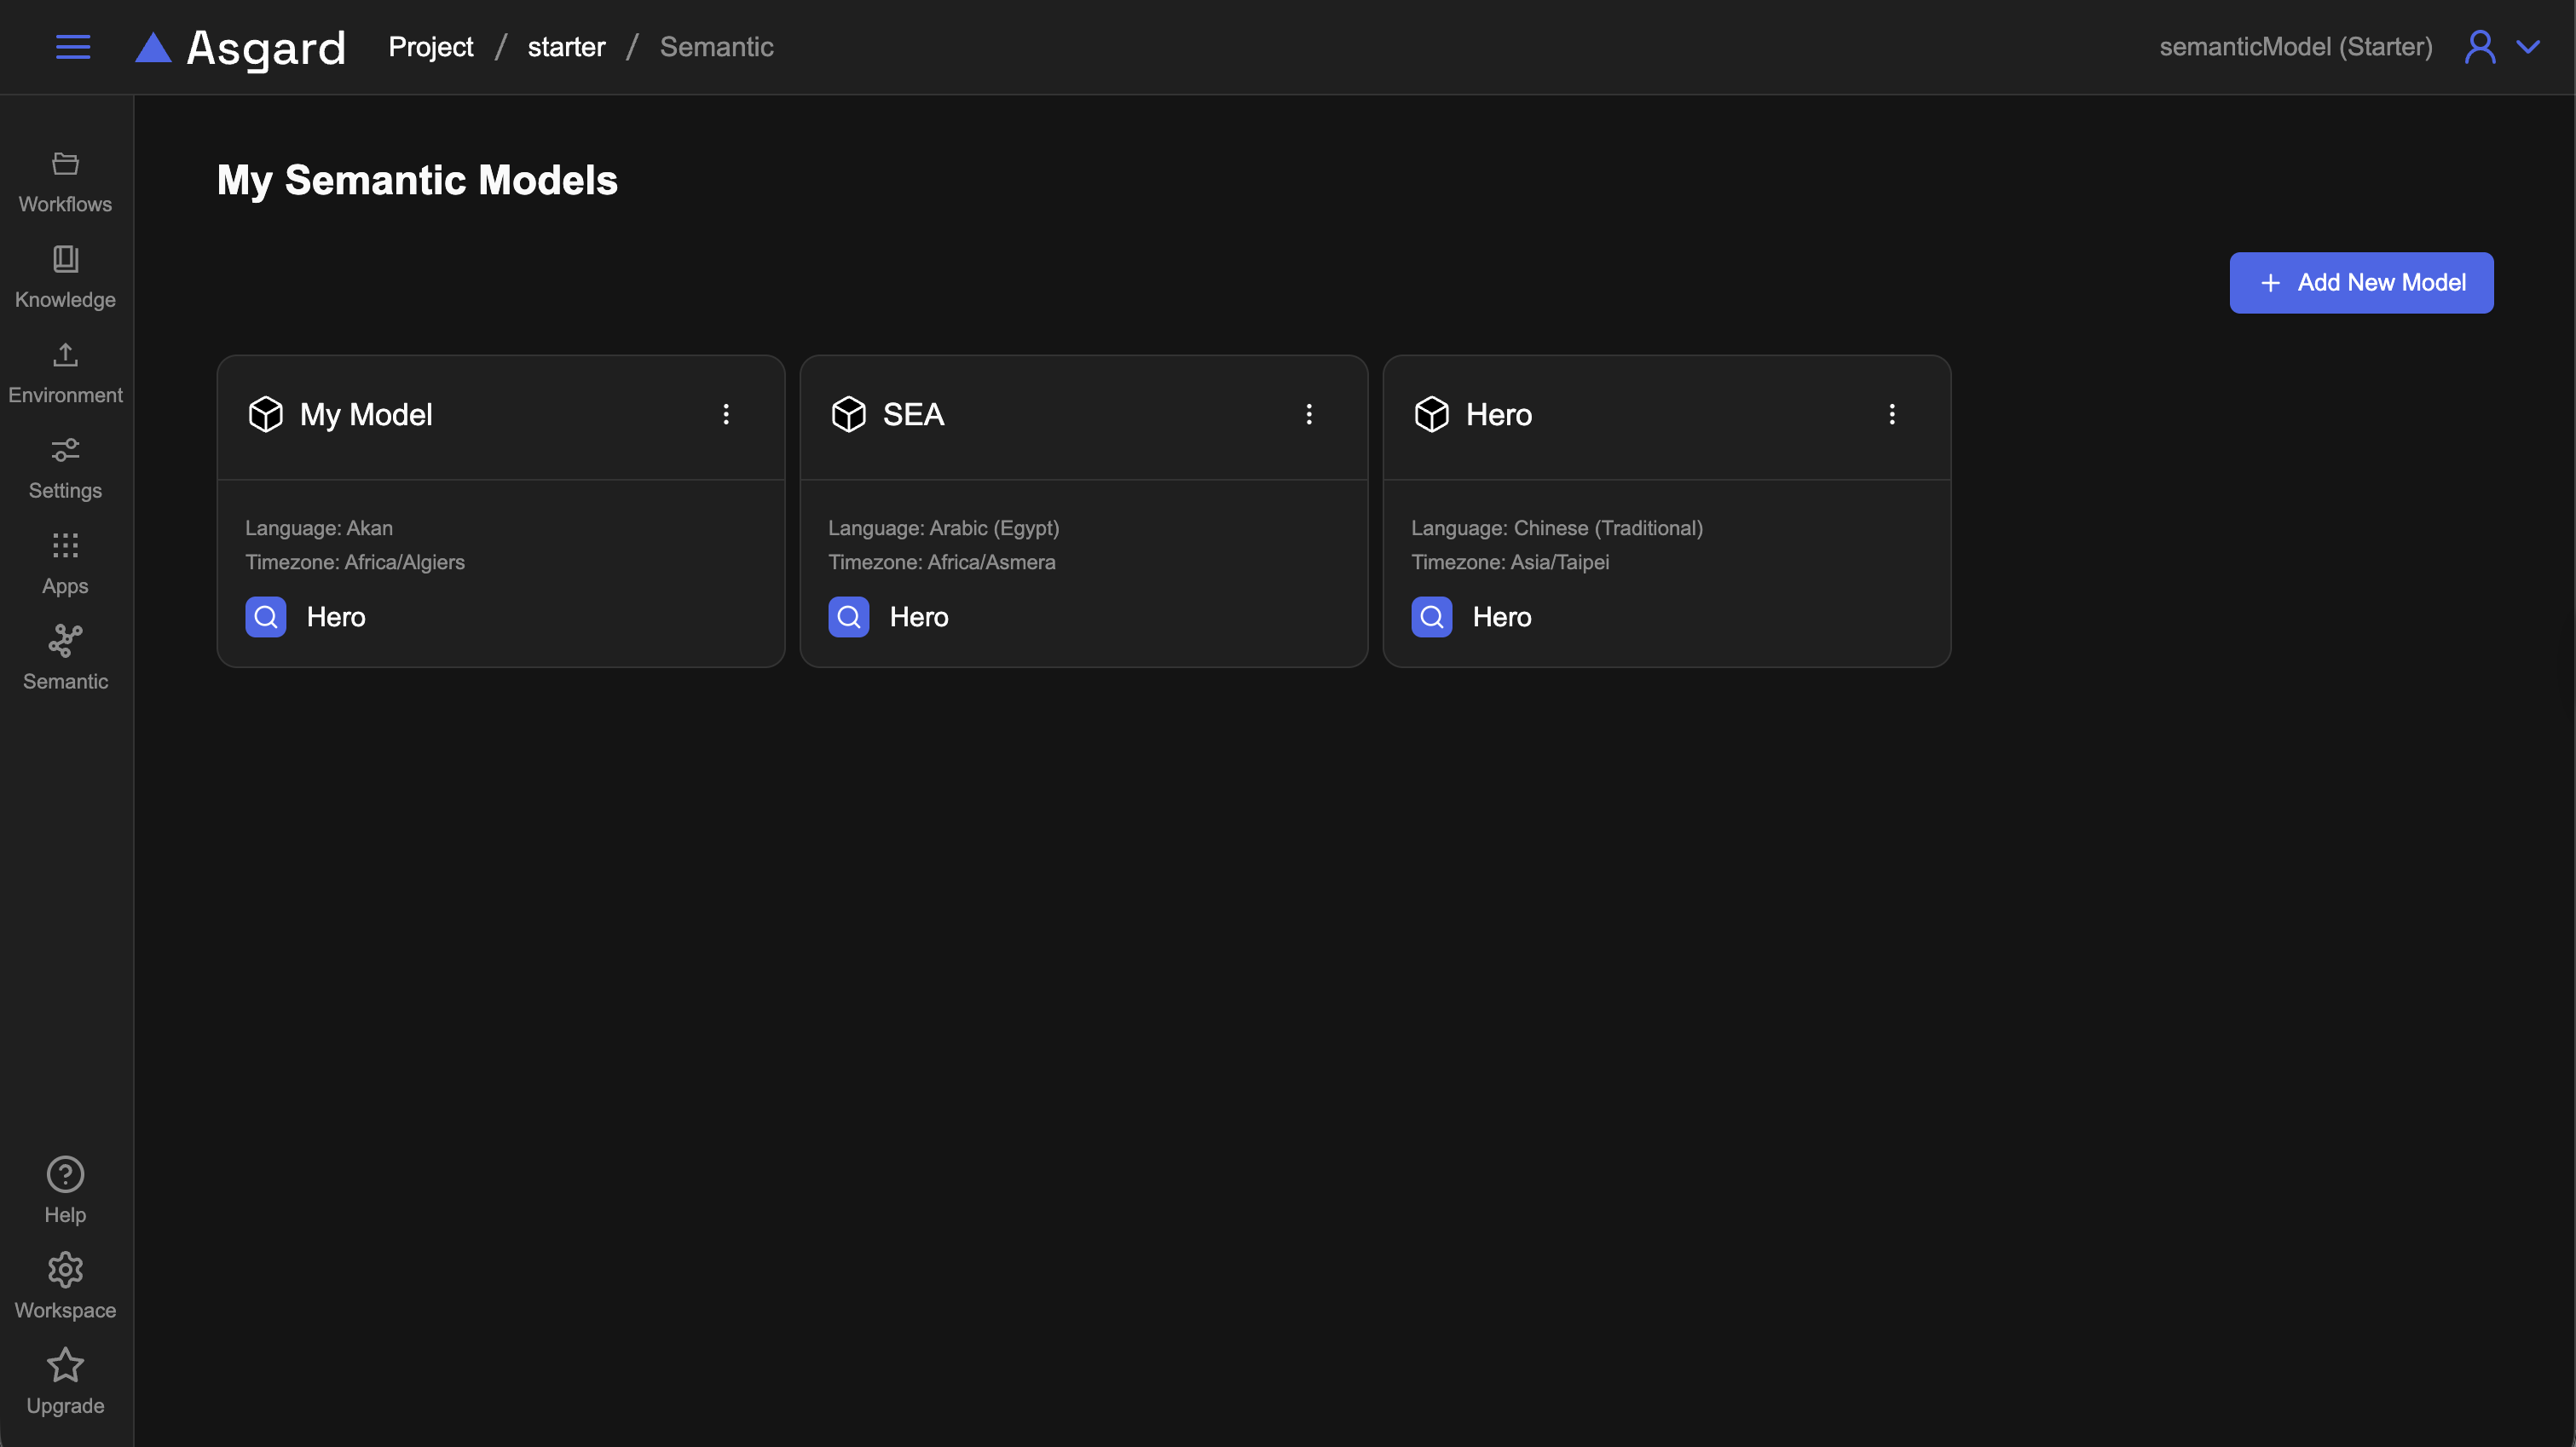Click the starter breadcrumb link

click(x=566, y=47)
